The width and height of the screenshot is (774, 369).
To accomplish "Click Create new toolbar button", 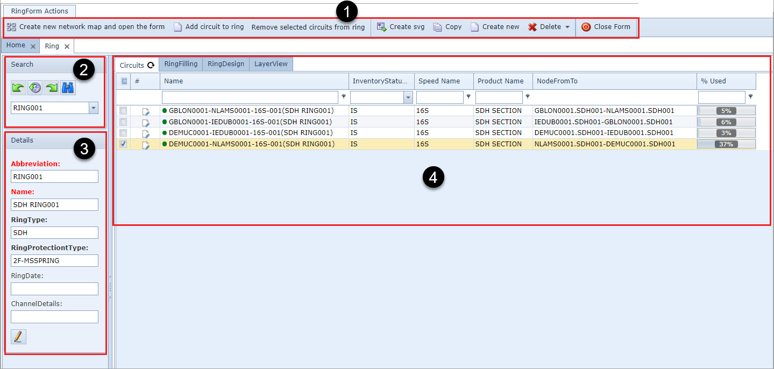I will pos(495,27).
